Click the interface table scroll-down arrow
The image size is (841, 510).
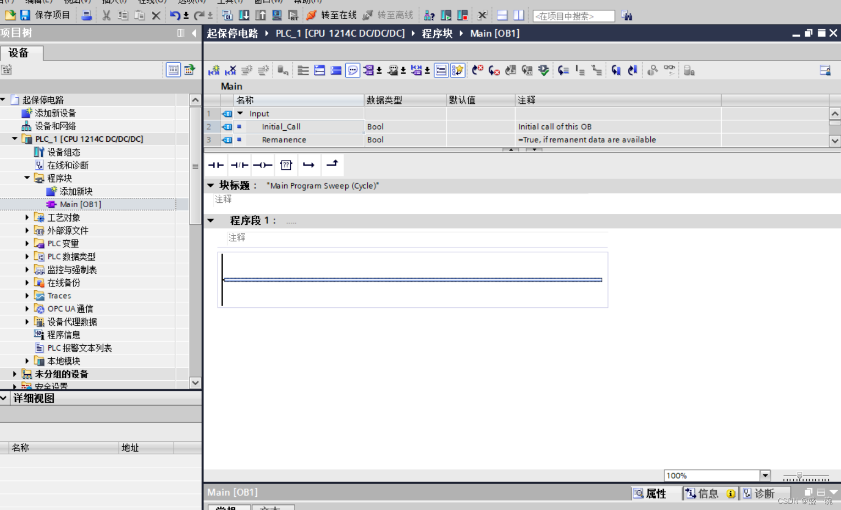835,141
